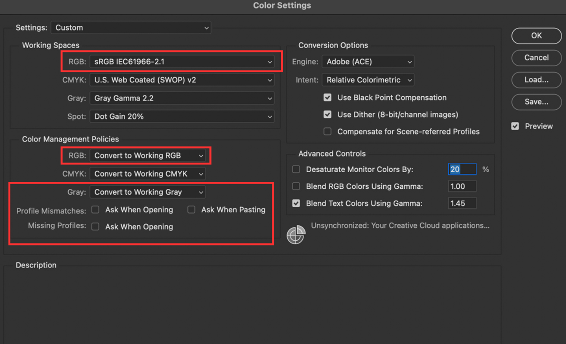Click the Creative Cloud unsynchronized status icon
566x344 pixels.
[x=296, y=234]
